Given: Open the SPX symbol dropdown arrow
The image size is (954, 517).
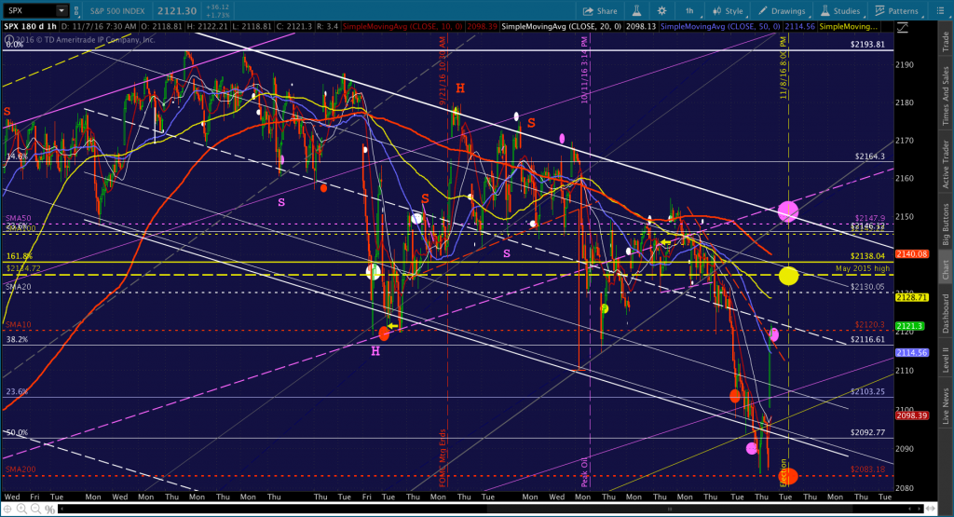Looking at the screenshot, I should point(61,10).
